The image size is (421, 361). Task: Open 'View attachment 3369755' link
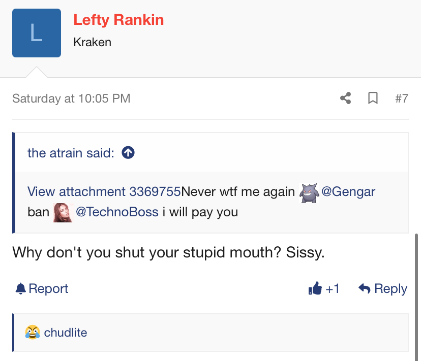pyautogui.click(x=104, y=191)
